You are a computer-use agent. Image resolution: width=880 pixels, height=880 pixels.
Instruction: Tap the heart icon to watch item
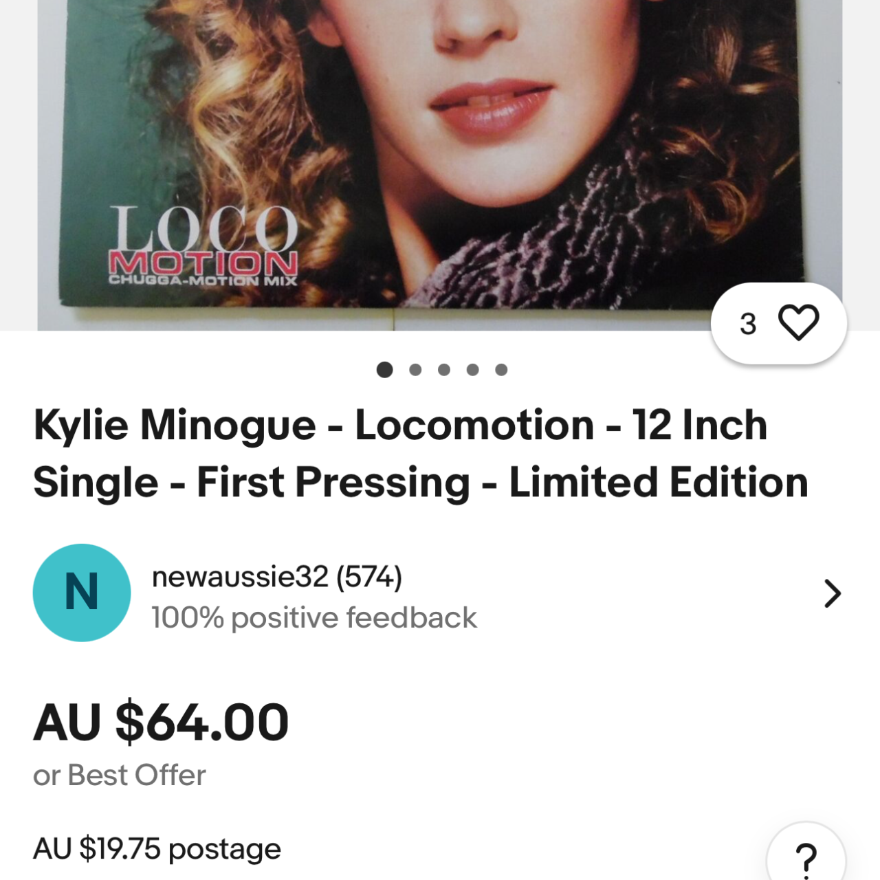click(798, 322)
